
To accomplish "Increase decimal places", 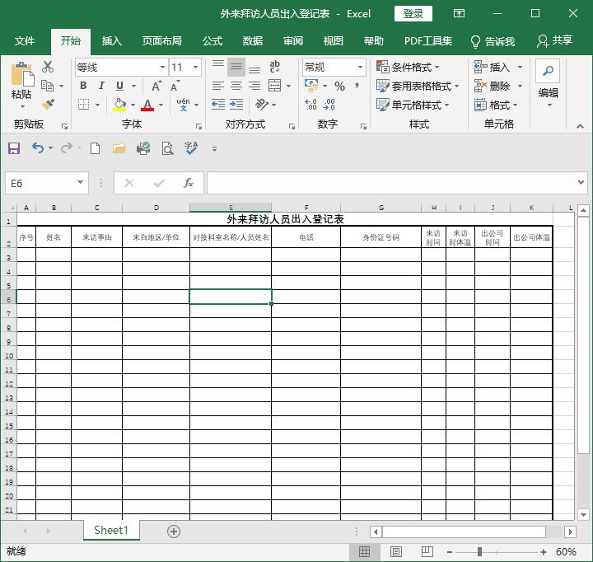I will [311, 104].
